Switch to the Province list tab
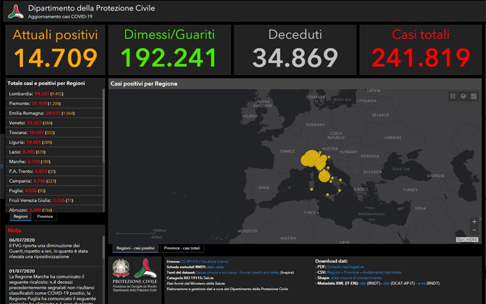This screenshot has height=304, width=486. [45, 216]
